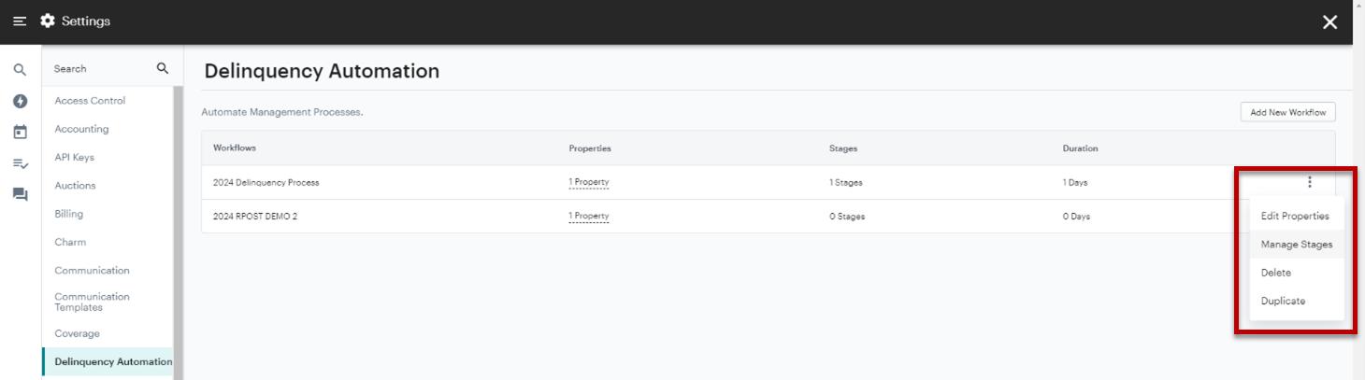Open 1 Property link for 2024 Delinquency Process
The width and height of the screenshot is (1365, 380).
[x=588, y=182]
